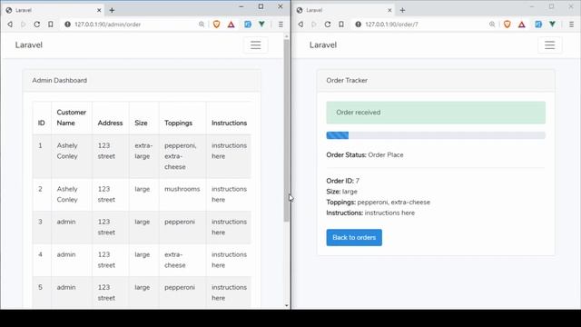Click forward arrow in left admin browser
Image resolution: width=581 pixels, height=327 pixels.
point(23,25)
